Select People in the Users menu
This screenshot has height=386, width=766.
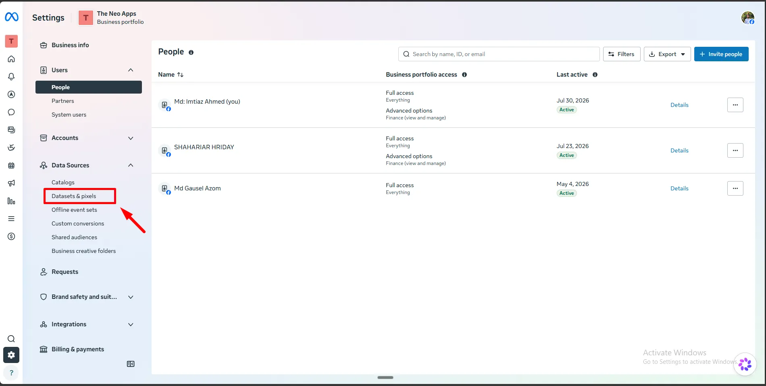tap(89, 87)
